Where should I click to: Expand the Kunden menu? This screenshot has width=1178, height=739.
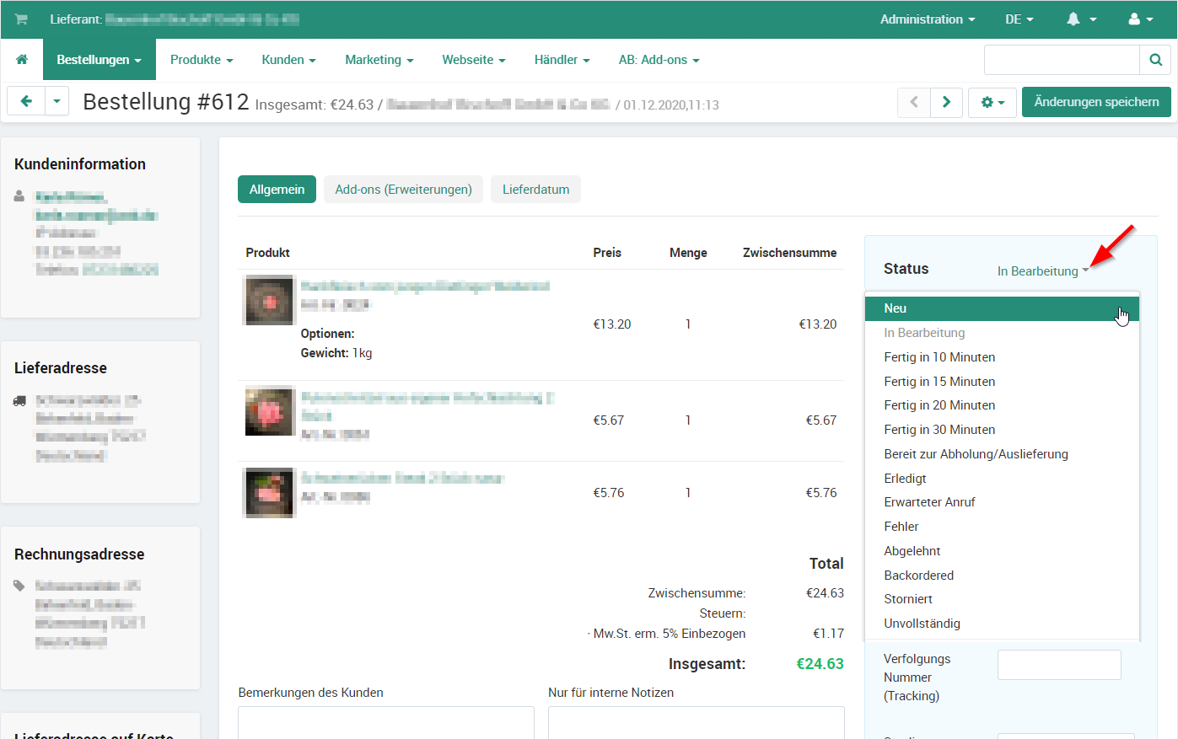click(288, 60)
